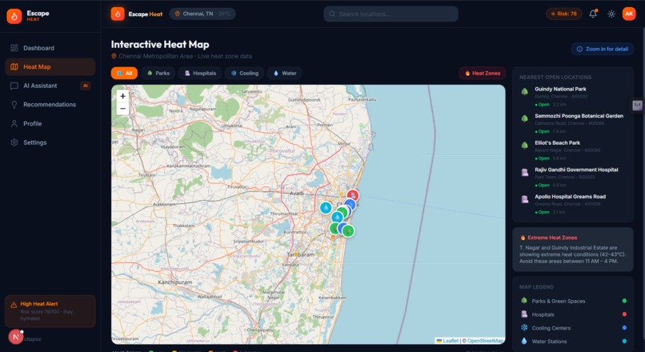
Task: Click the AI badge next to AI Assistant
Action: [85, 86]
